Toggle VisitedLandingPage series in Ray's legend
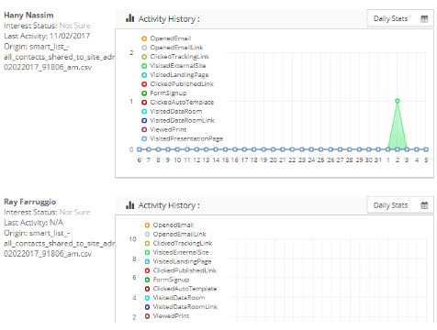 (178, 261)
